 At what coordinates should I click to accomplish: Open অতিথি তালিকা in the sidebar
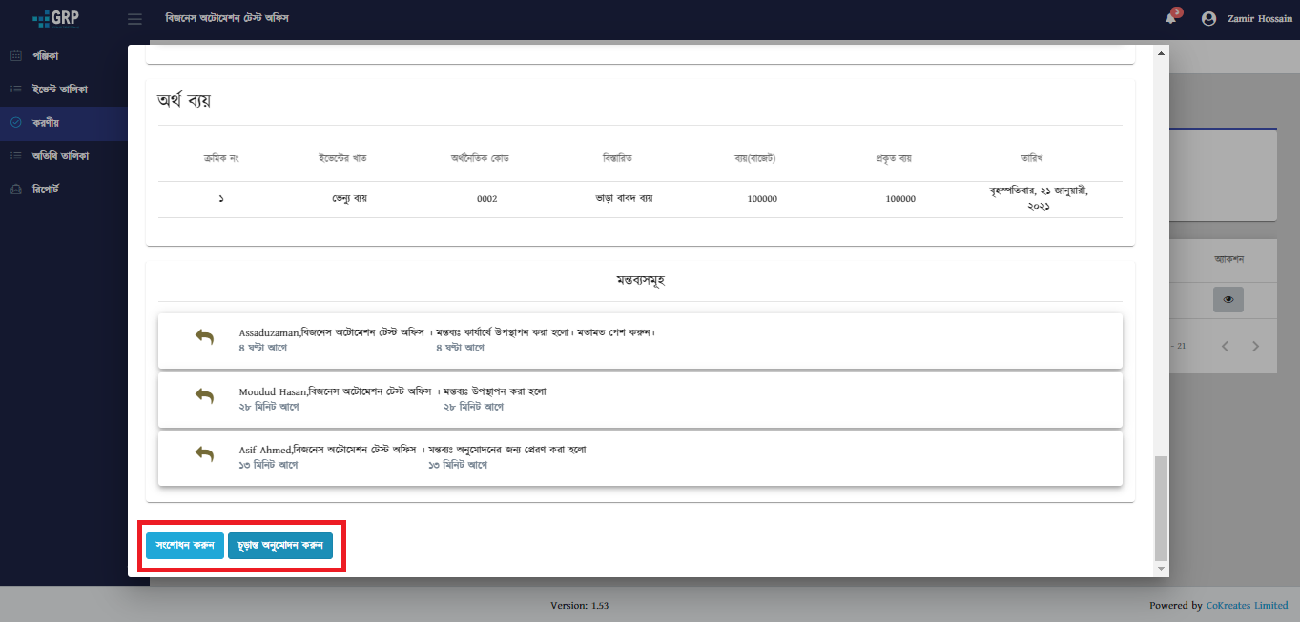click(x=60, y=155)
